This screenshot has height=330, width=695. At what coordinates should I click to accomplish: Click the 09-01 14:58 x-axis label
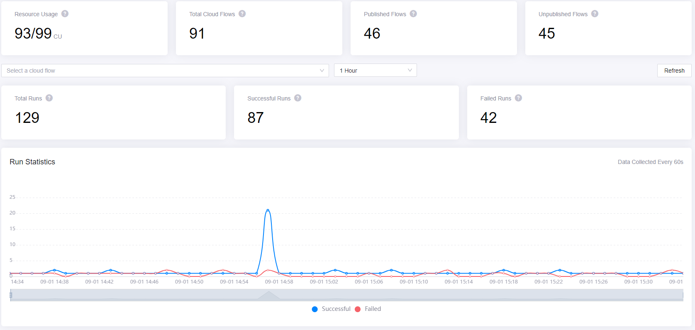[x=279, y=282]
